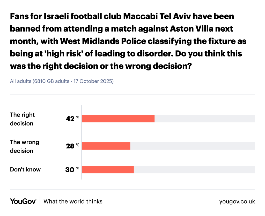
Task: Open the yougov.co.uk link
Action: pos(237,201)
